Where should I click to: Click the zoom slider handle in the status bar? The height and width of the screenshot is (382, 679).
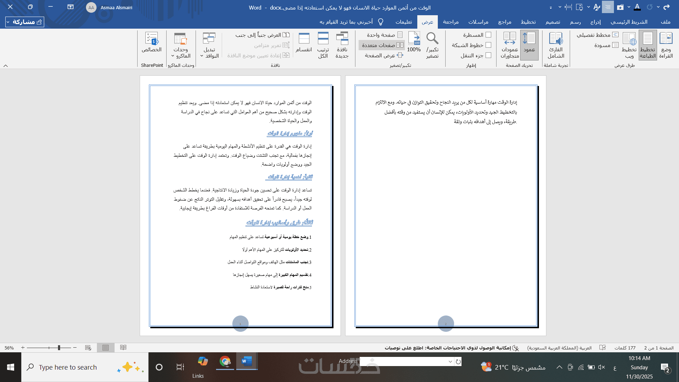59,348
